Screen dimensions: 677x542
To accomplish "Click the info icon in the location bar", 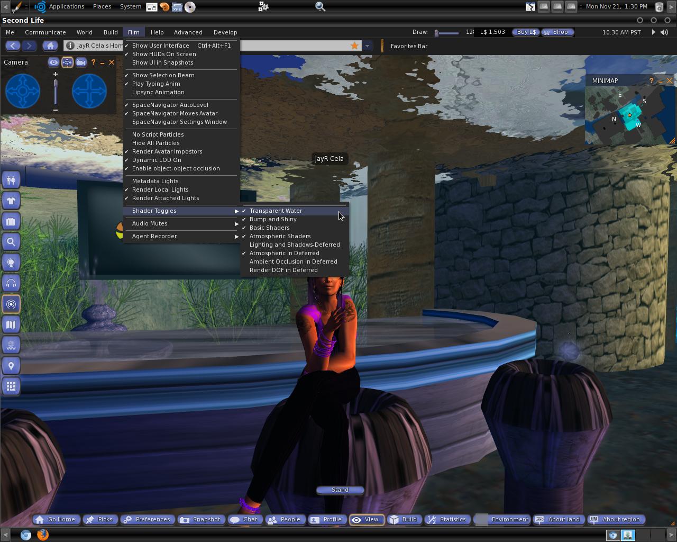I will (70, 46).
